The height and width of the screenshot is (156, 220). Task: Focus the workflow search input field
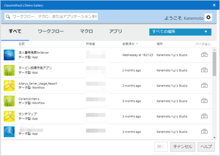51,16
